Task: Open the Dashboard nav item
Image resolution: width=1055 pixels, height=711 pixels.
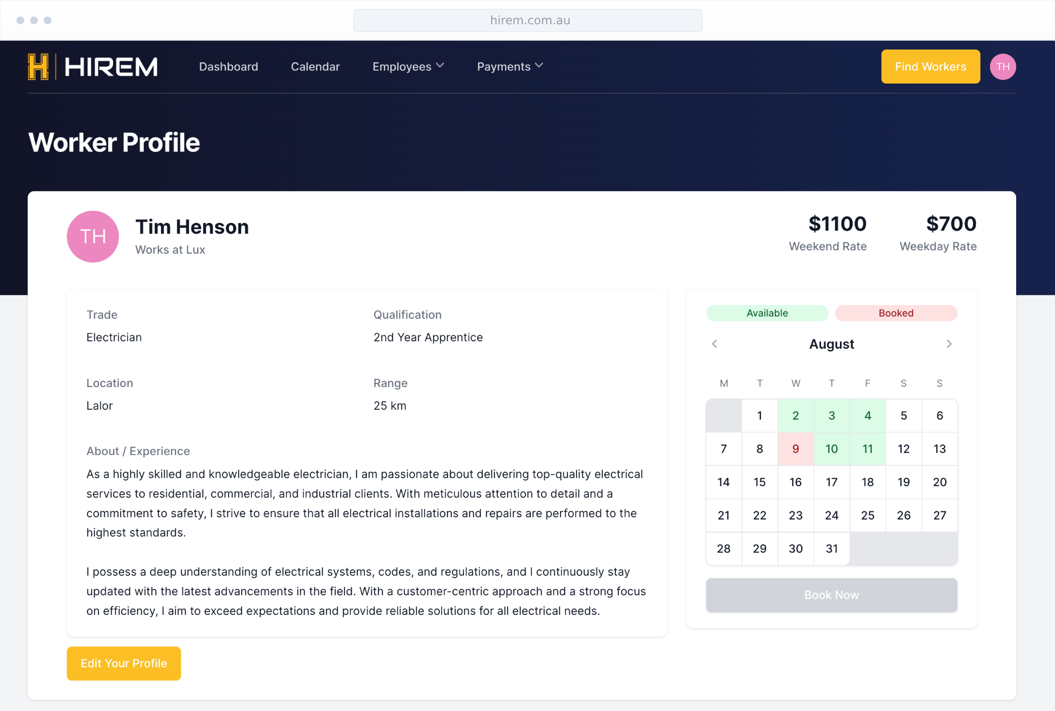Action: point(229,67)
